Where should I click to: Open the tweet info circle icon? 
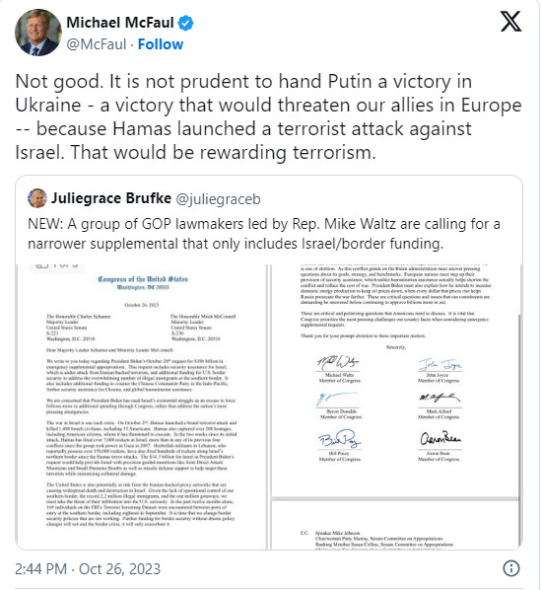510,568
